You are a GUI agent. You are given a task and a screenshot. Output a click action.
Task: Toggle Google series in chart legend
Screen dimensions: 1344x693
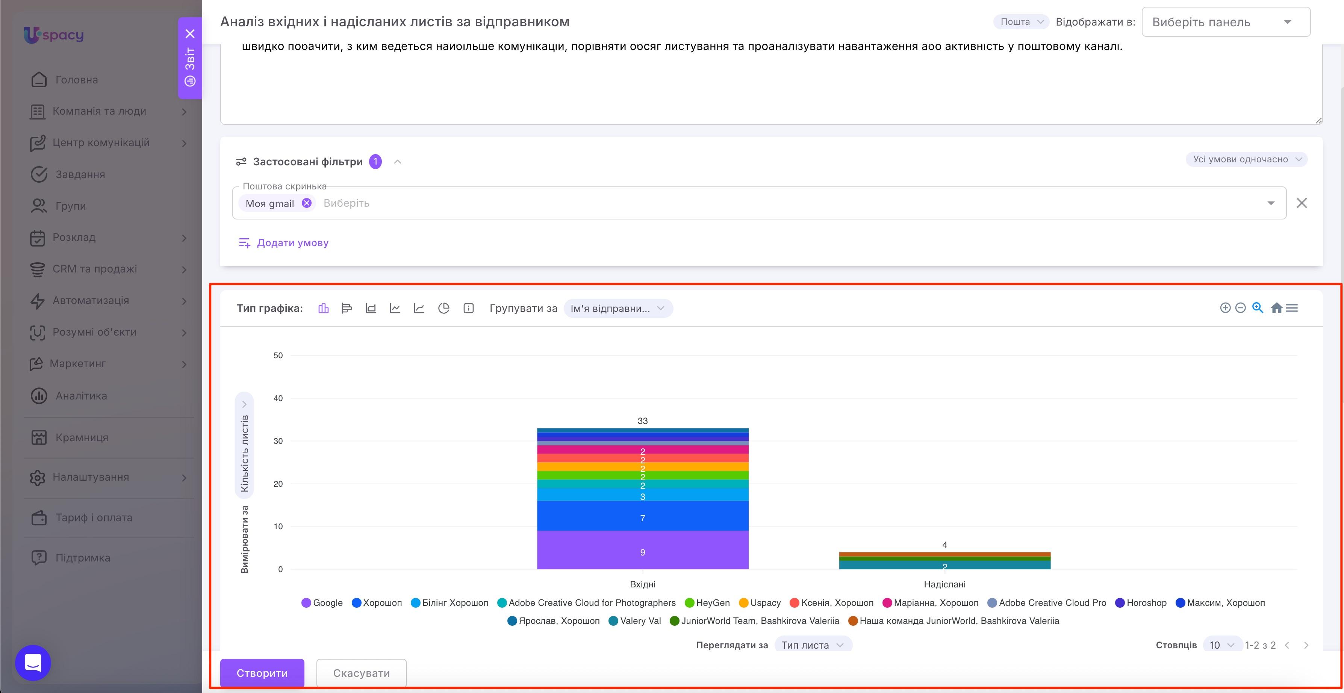click(x=322, y=603)
